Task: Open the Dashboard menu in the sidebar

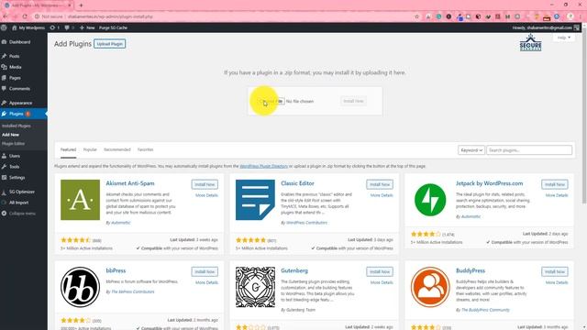Action: point(19,42)
